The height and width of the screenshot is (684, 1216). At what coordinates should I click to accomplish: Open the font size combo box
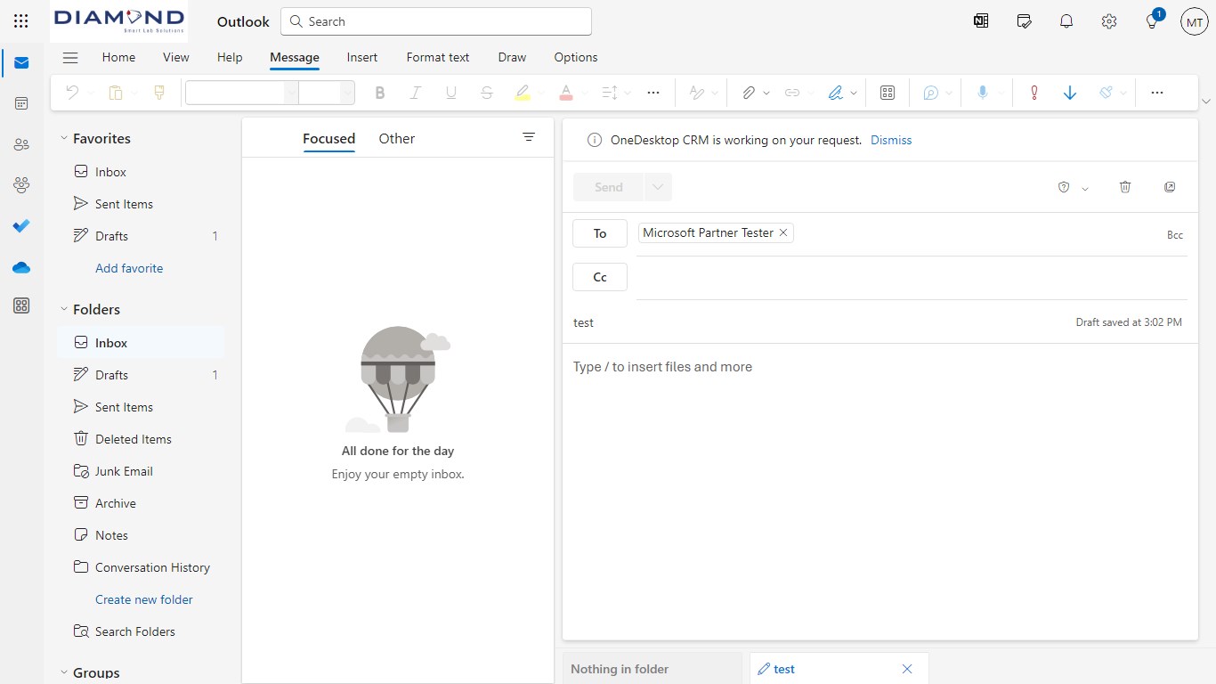(327, 93)
